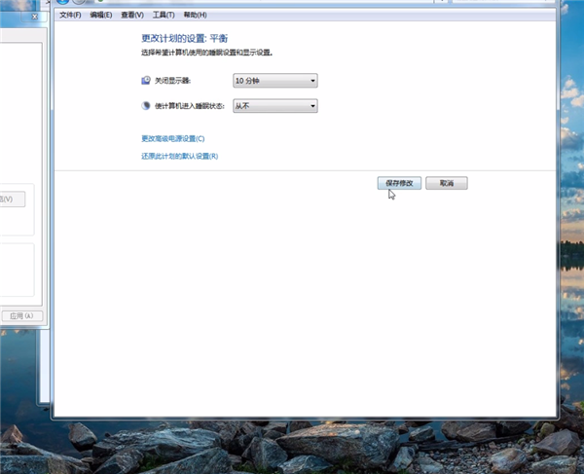Open 更改高级电源设置(C) link
Viewport: 584px width, 474px height.
(173, 139)
